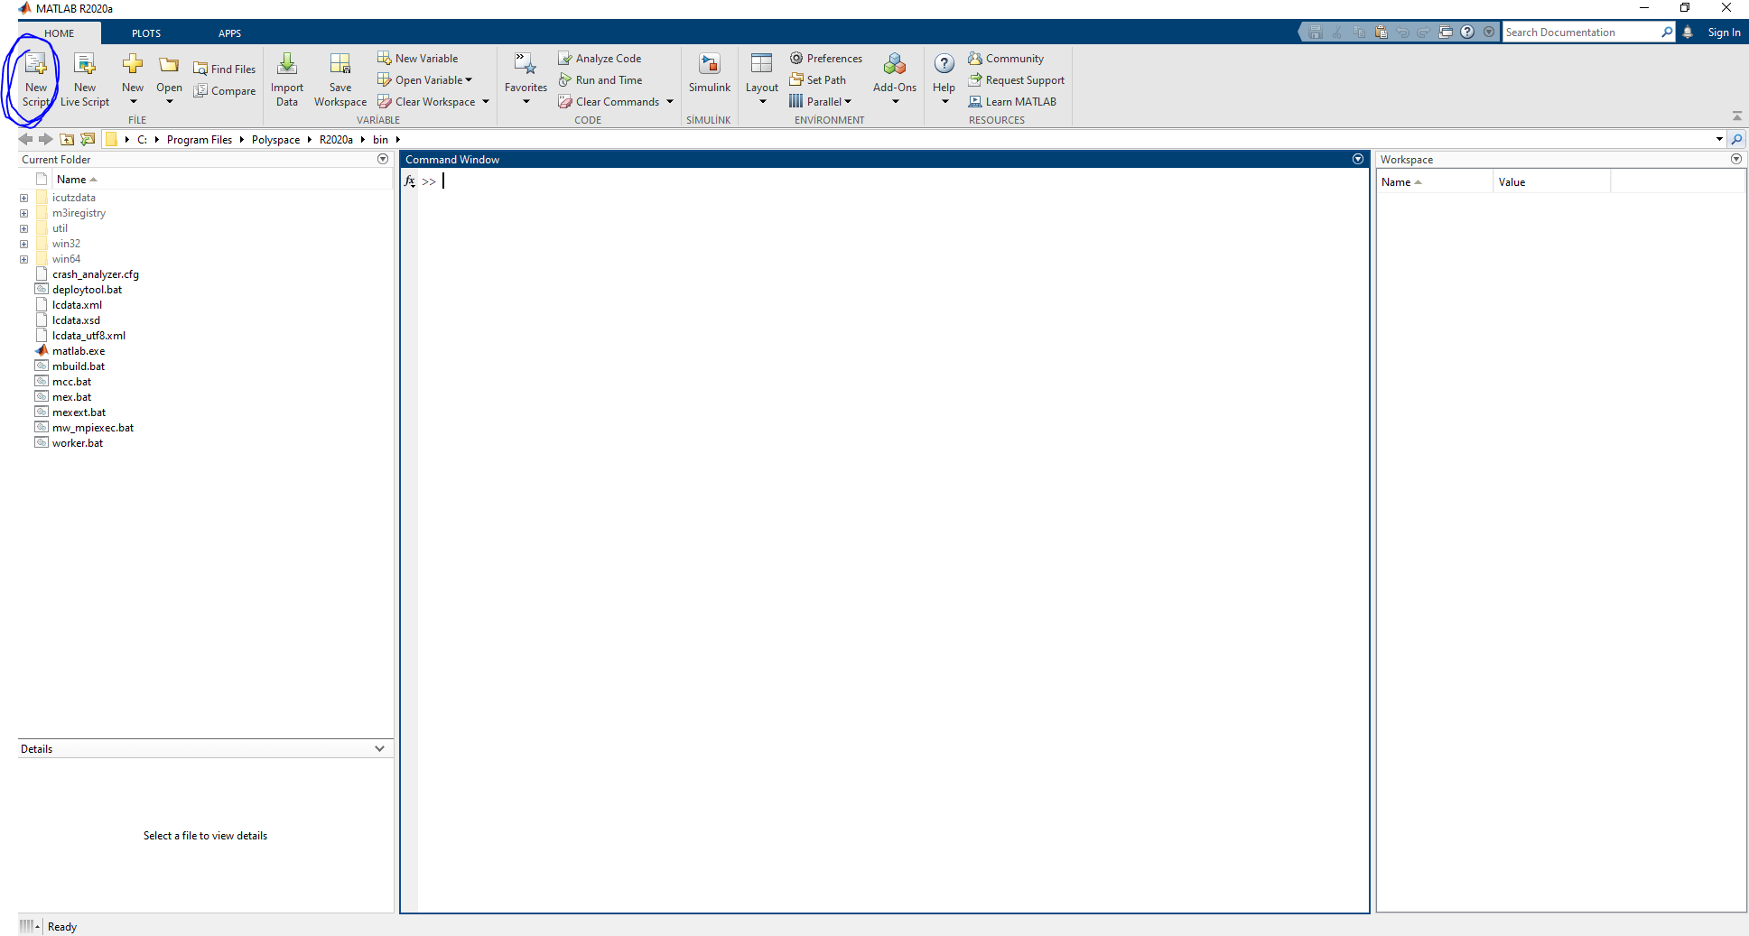
Task: Open the notifications bell
Action: click(1688, 32)
